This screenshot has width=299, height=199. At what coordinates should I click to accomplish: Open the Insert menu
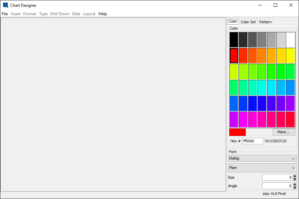[x=16, y=14]
